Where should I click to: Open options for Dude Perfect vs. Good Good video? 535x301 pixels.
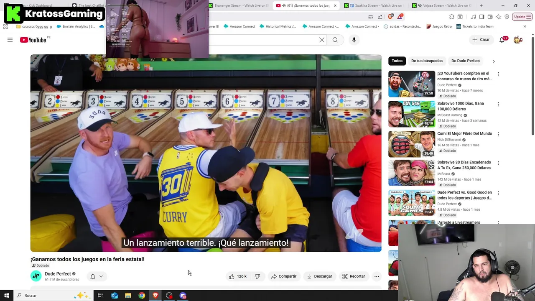(x=498, y=193)
